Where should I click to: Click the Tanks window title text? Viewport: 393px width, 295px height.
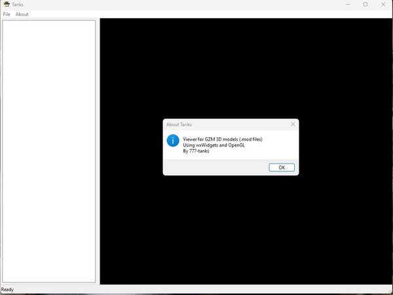pyautogui.click(x=18, y=5)
